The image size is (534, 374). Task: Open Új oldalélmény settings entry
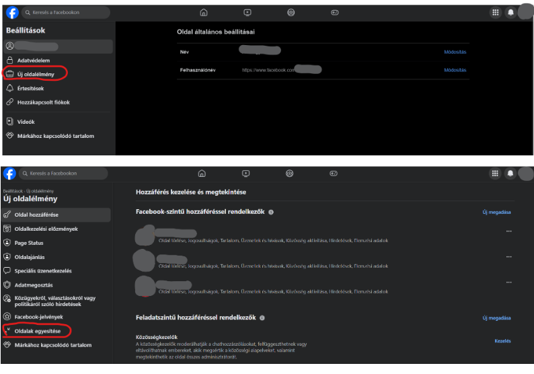pyautogui.click(x=58, y=74)
